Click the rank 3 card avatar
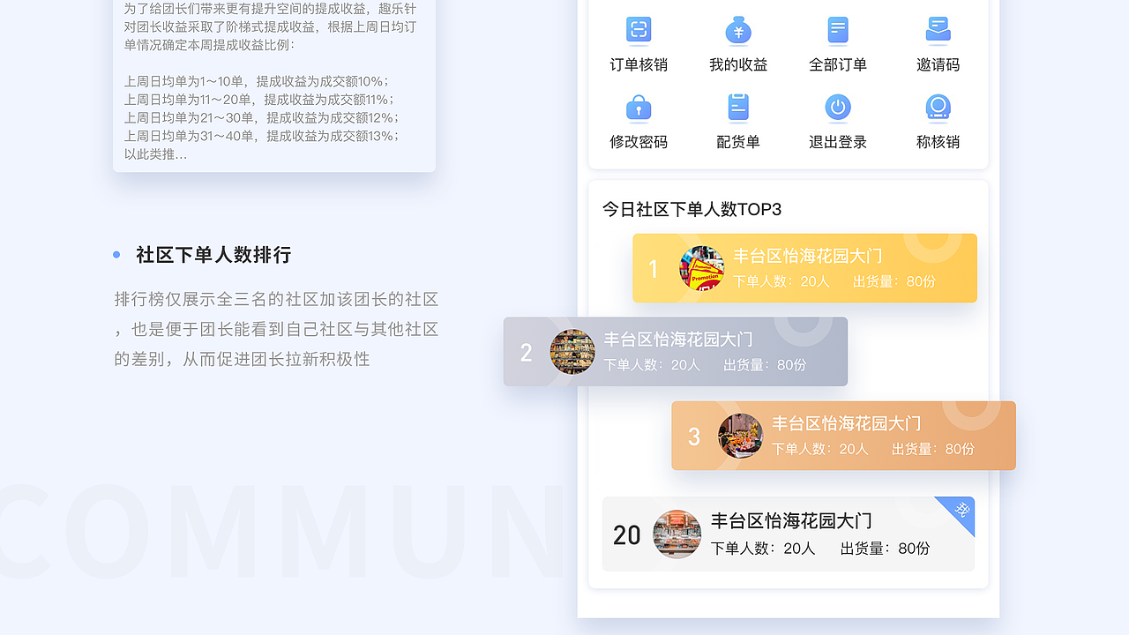1129x635 pixels. click(x=740, y=436)
